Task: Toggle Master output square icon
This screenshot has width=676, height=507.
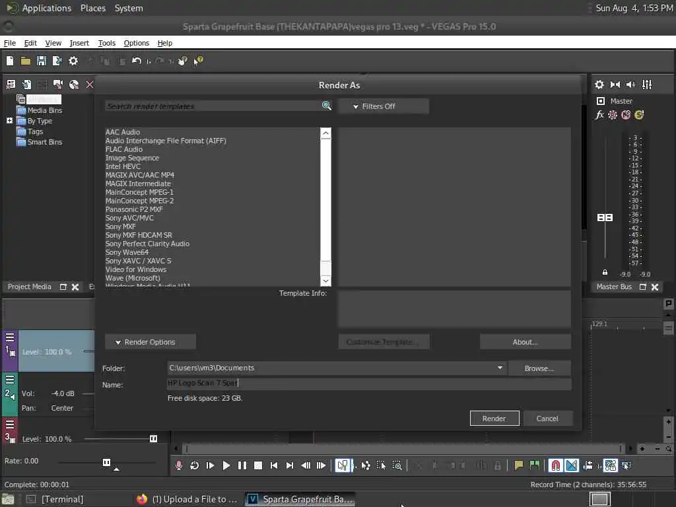Action: [600, 101]
